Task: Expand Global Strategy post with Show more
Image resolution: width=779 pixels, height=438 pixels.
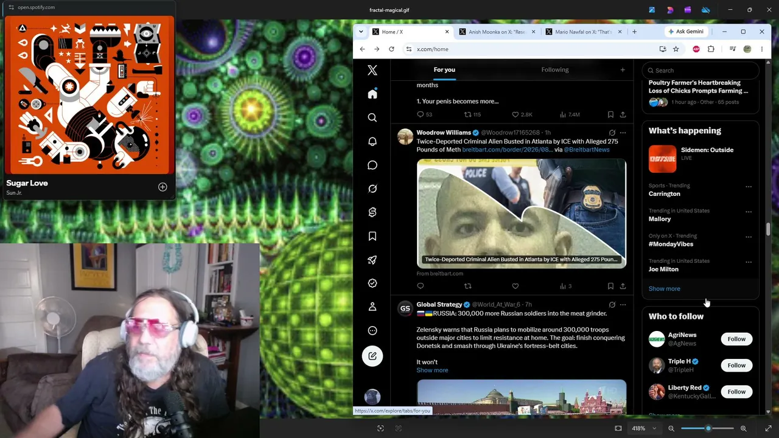Action: [x=432, y=370]
